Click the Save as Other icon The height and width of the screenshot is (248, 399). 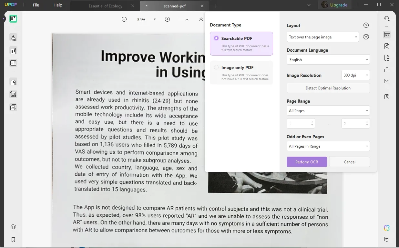387,97
